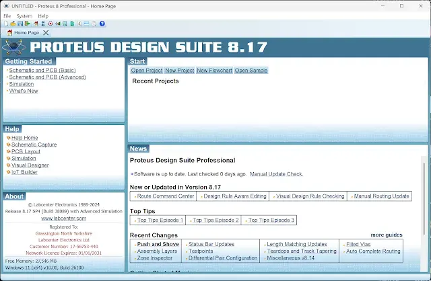Click the Manual Update Check link
This screenshot has width=431, height=281.
click(x=277, y=174)
